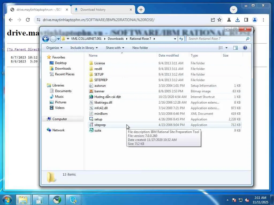Select the libatriagu.dll file icon

(91, 102)
